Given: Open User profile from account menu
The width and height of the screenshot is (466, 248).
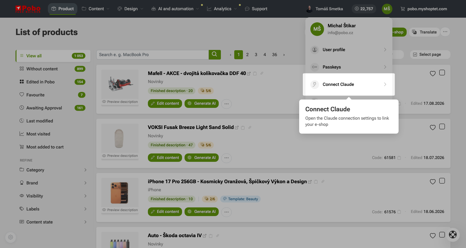Looking at the screenshot, I should (x=349, y=50).
